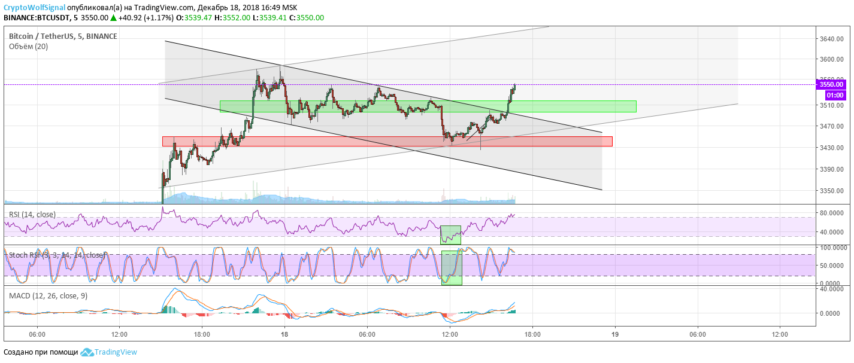This screenshot has width=854, height=363.
Task: Click the C:3550.00 close value
Action: click(x=307, y=18)
